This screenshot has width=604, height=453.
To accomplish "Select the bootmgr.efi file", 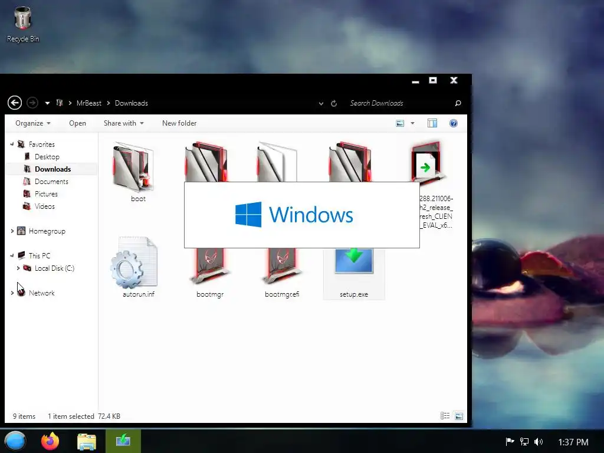I will pyautogui.click(x=282, y=273).
